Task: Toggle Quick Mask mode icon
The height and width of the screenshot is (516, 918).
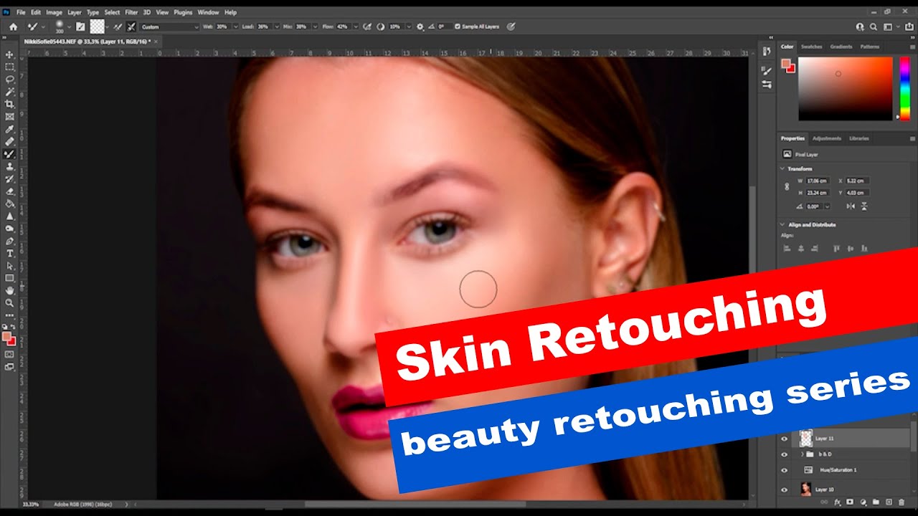Action: tap(10, 354)
